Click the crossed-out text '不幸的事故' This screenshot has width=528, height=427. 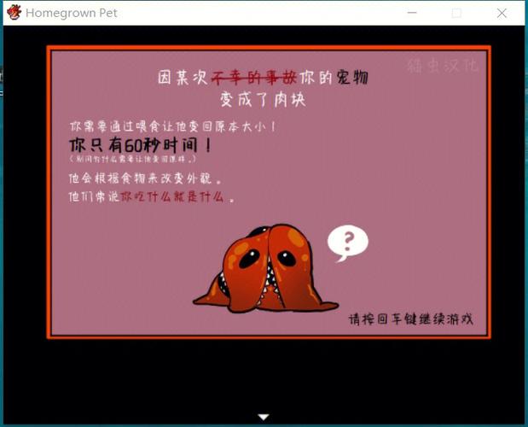(254, 78)
